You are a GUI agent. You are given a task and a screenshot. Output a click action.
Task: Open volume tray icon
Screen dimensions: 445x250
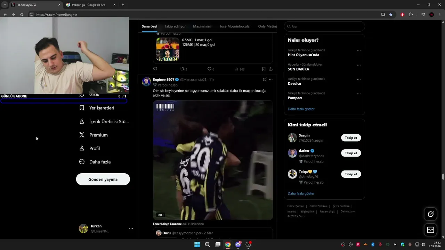pos(423,244)
